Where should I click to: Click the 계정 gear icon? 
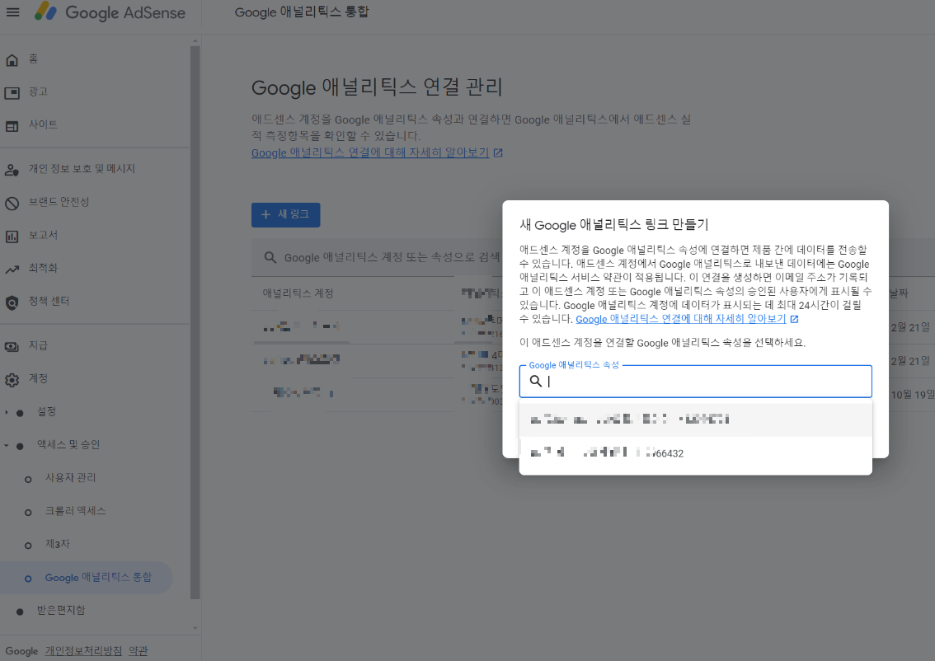pos(12,380)
